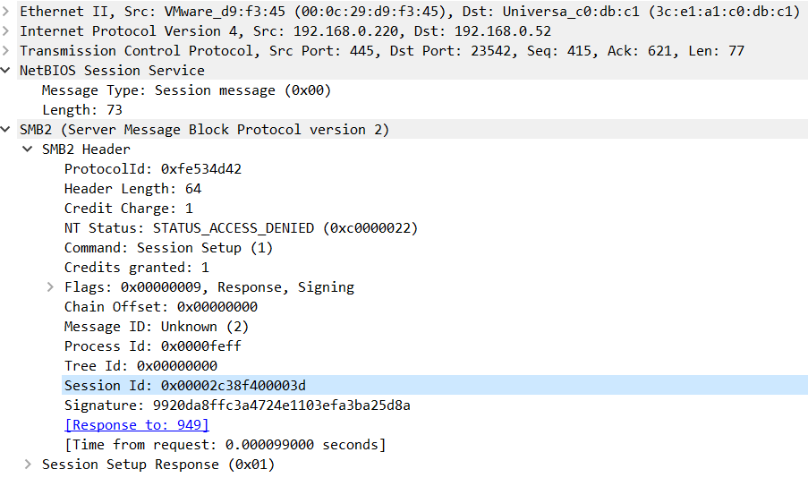The width and height of the screenshot is (808, 478).
Task: Select Internet Protocol Version 4 text
Action: [285, 31]
